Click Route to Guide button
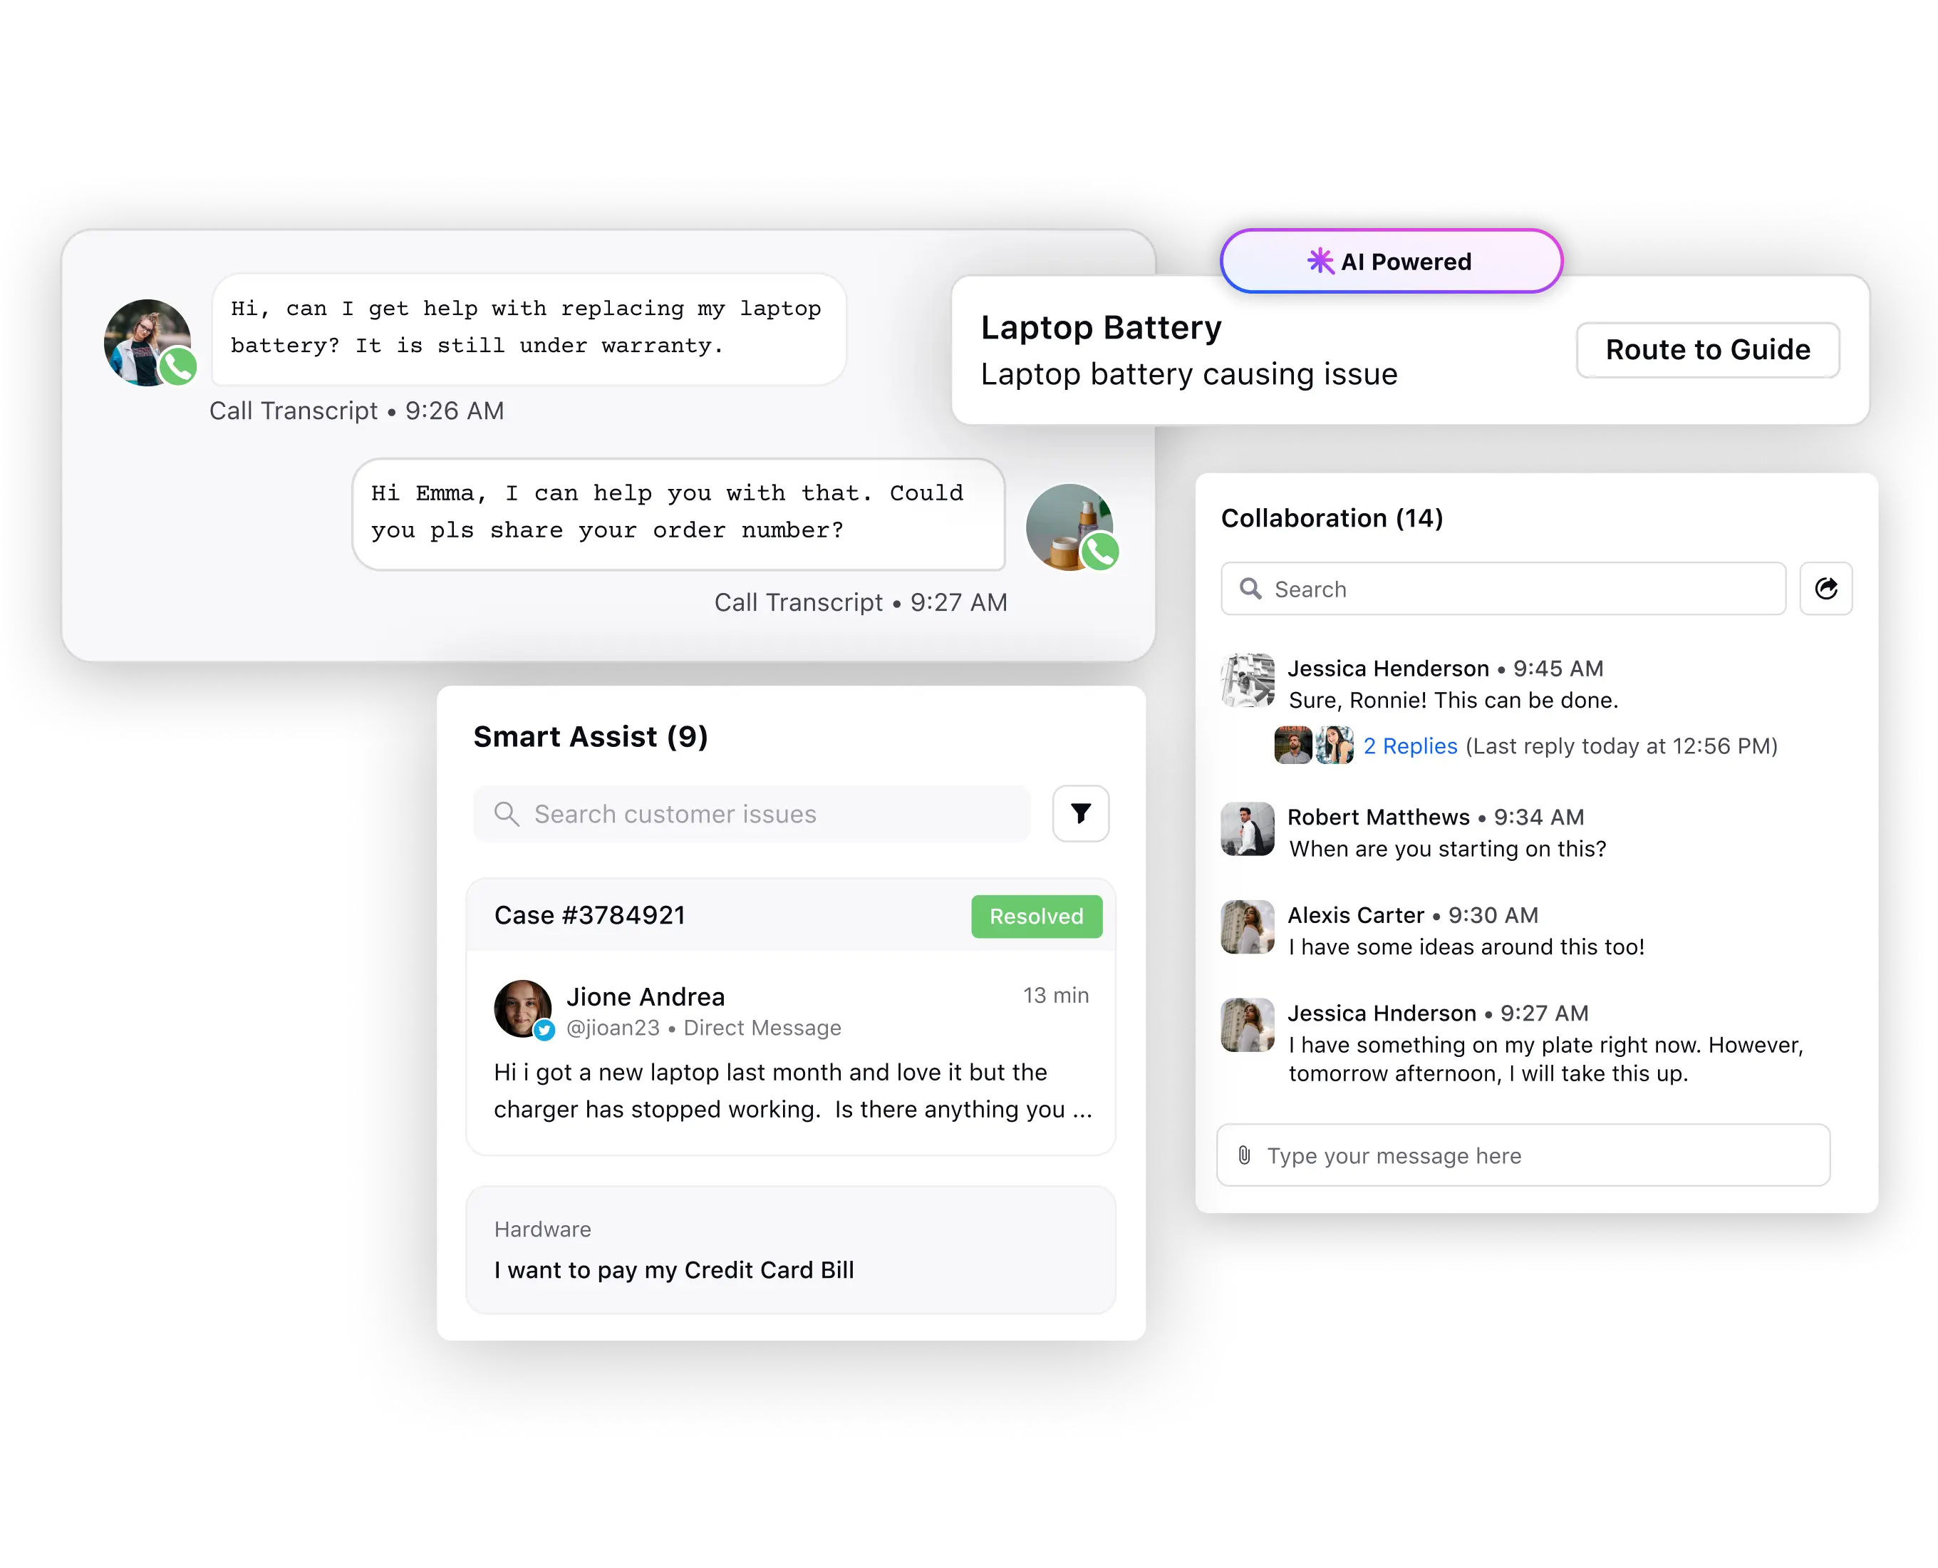The height and width of the screenshot is (1568, 1938). (1706, 349)
